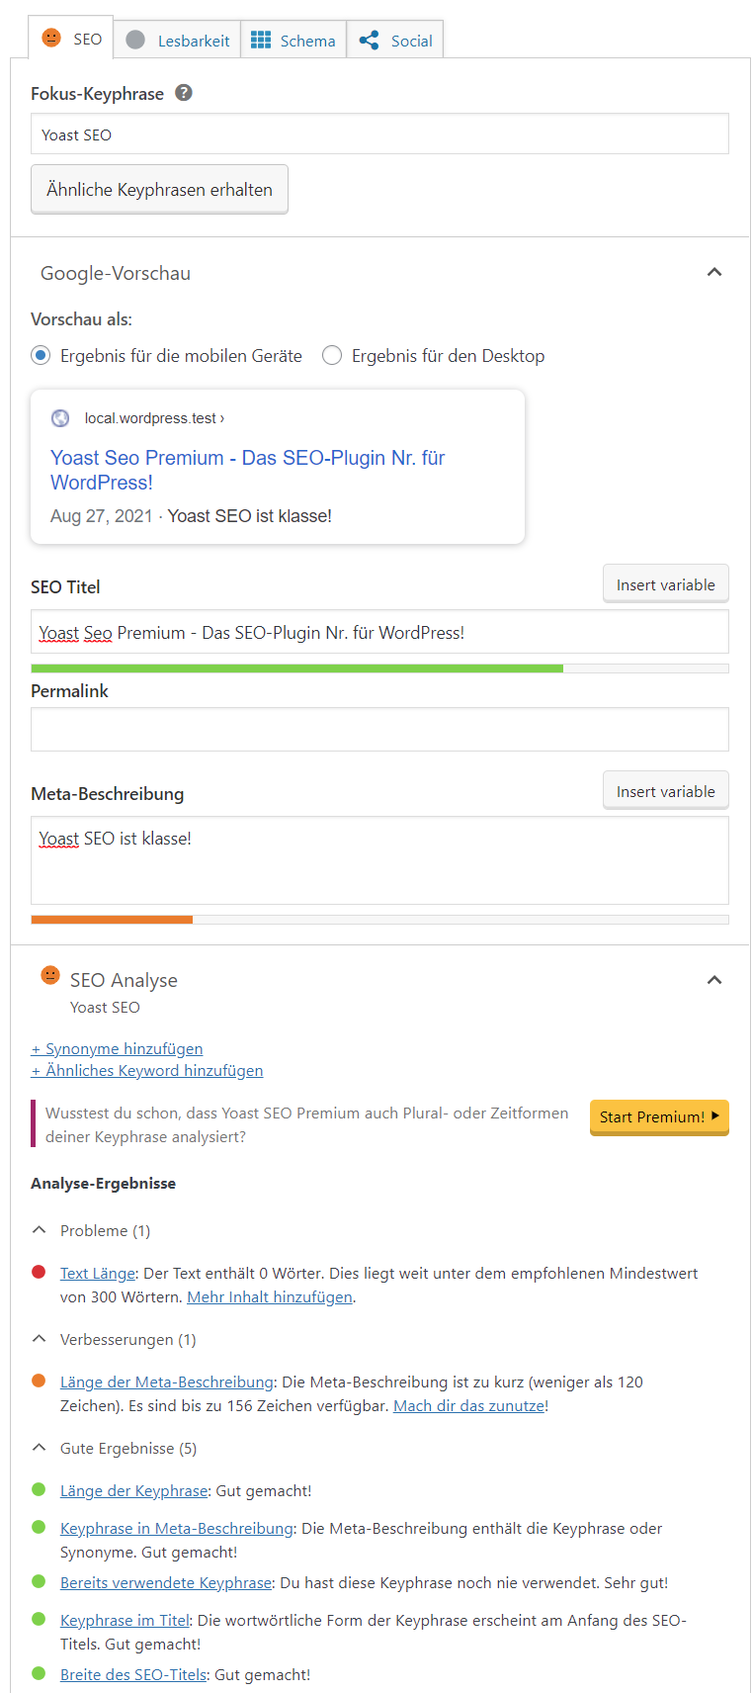The width and height of the screenshot is (753, 1693).
Task: Click the green bullet beside Länge der Keyphrase
Action: coord(39,1490)
